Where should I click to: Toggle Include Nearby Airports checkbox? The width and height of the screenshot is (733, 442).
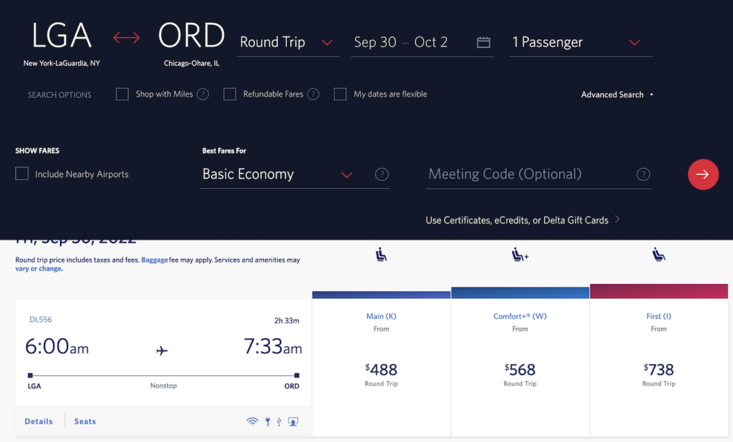pyautogui.click(x=22, y=174)
